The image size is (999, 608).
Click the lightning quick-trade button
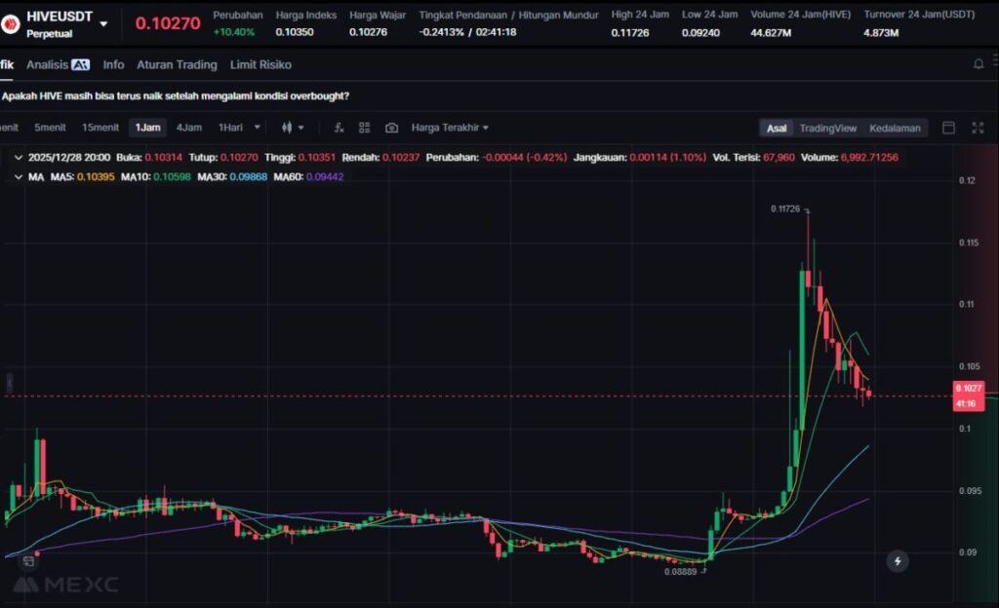coord(897,561)
